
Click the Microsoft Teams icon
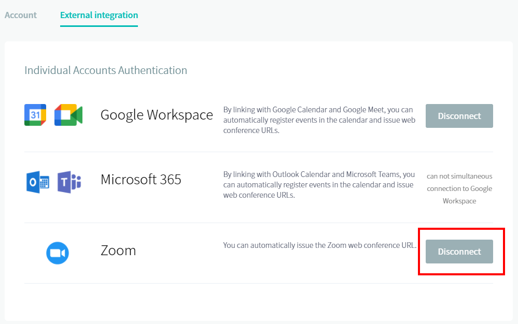[x=69, y=182]
